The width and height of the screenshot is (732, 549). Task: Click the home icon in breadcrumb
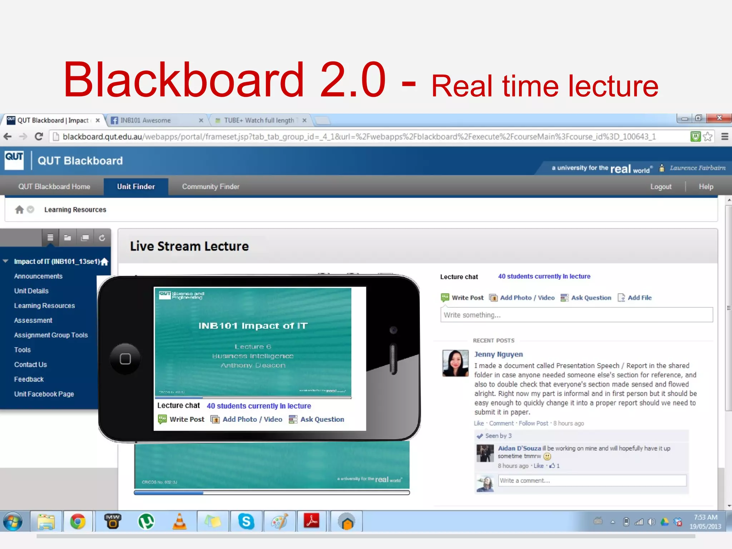pyautogui.click(x=19, y=209)
